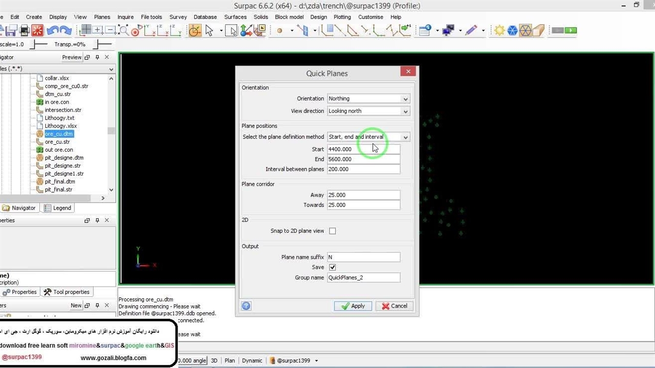Click the Save floppy disk icon
The height and width of the screenshot is (368, 655).
(x=11, y=31)
